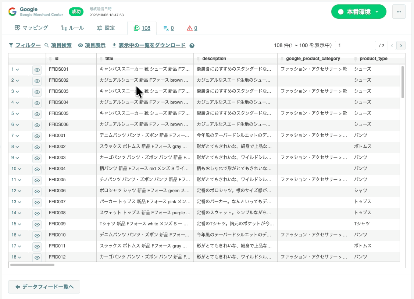Click pin icon in google_product_category header
This screenshot has height=299, width=414.
tap(282, 59)
